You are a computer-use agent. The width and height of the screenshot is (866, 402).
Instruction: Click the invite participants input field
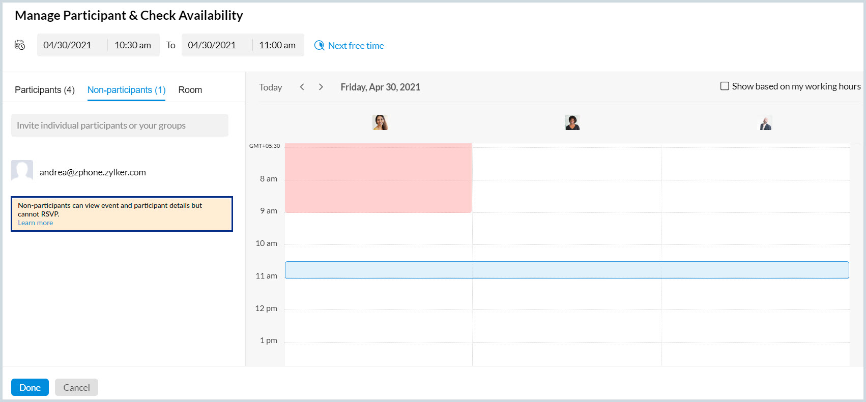[x=120, y=126]
